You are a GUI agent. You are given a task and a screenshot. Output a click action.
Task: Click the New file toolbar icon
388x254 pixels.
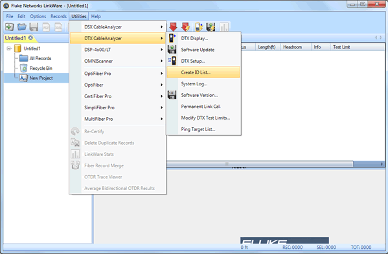pos(10,26)
